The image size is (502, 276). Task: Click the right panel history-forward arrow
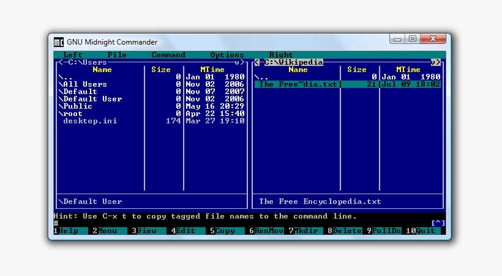point(438,62)
